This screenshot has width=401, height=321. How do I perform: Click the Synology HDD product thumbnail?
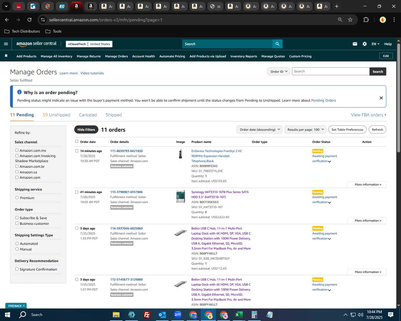point(180,197)
